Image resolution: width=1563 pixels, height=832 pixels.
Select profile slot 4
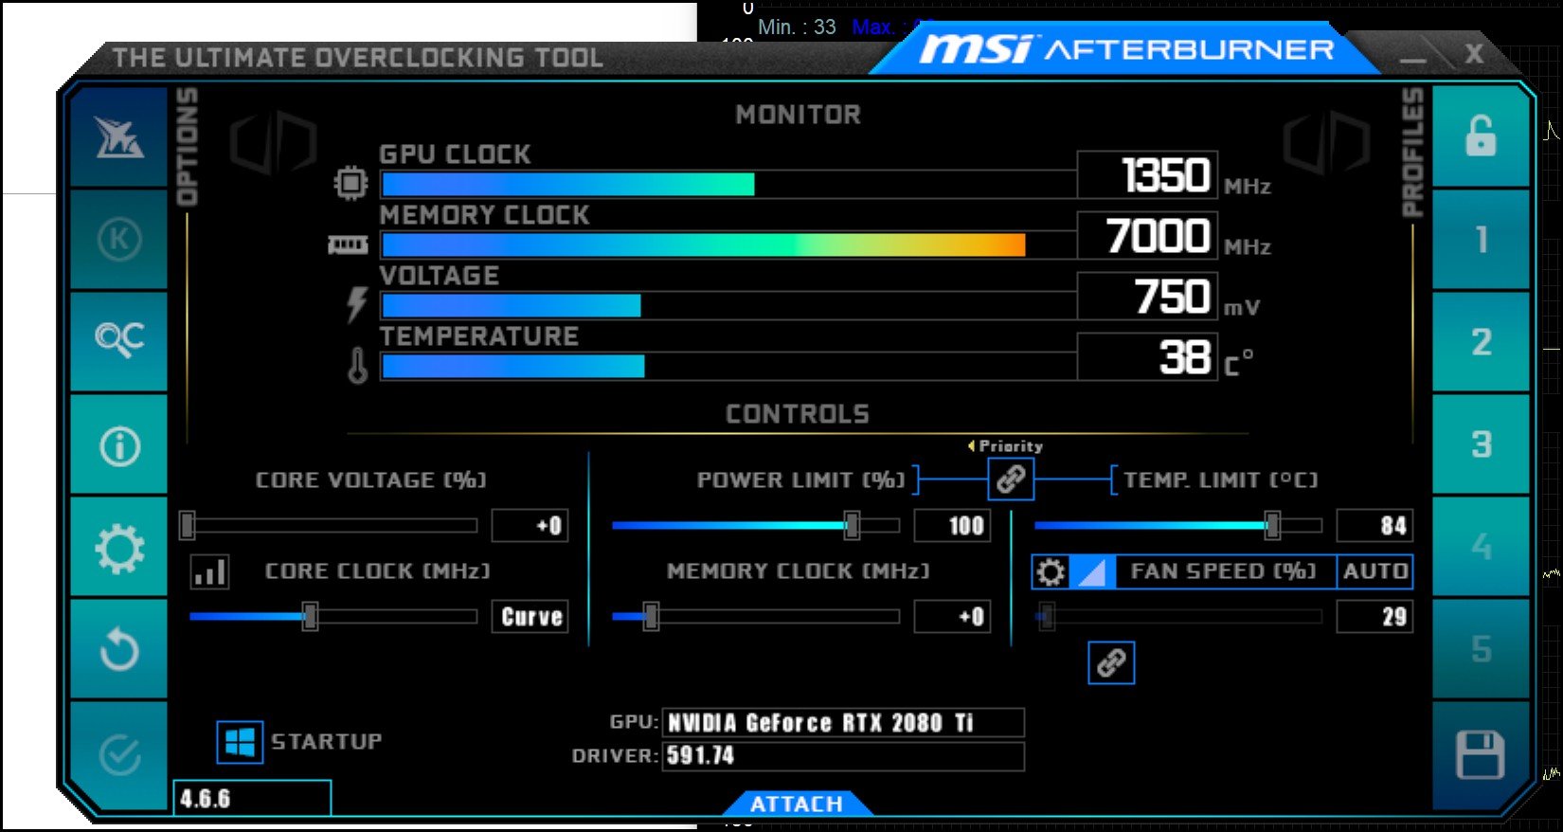pos(1481,547)
